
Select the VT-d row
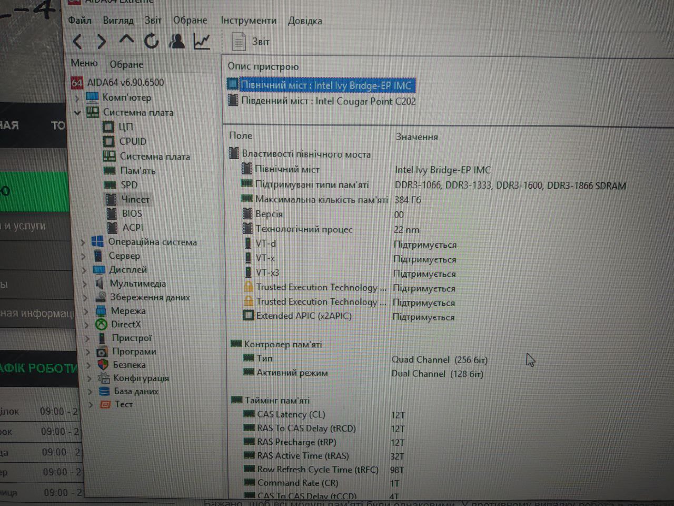click(350, 244)
